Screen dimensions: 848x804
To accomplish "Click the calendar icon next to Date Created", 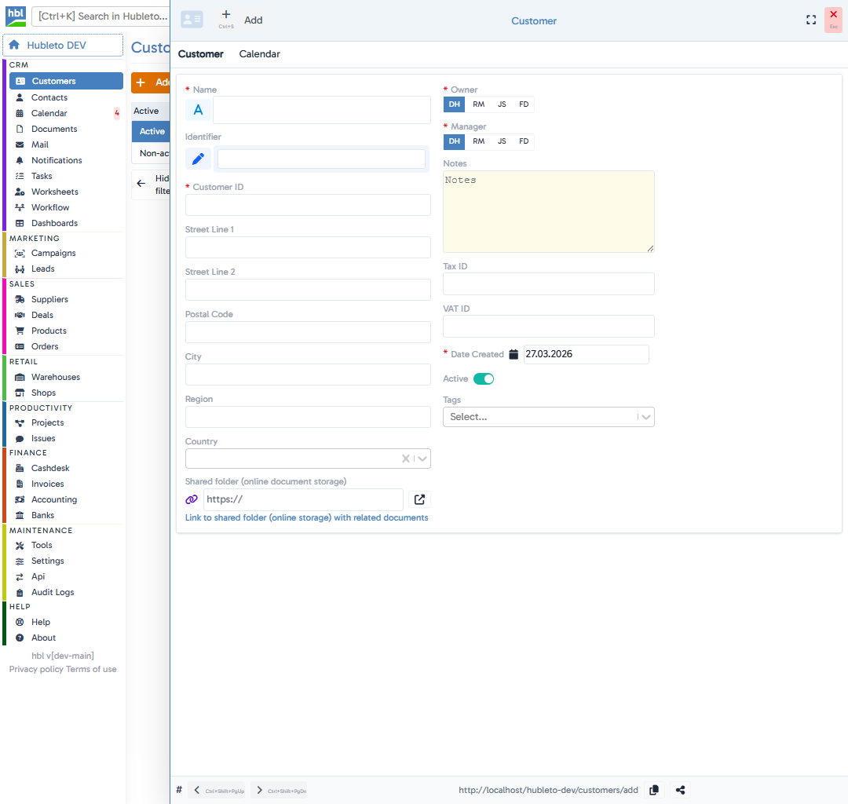I will coord(514,354).
